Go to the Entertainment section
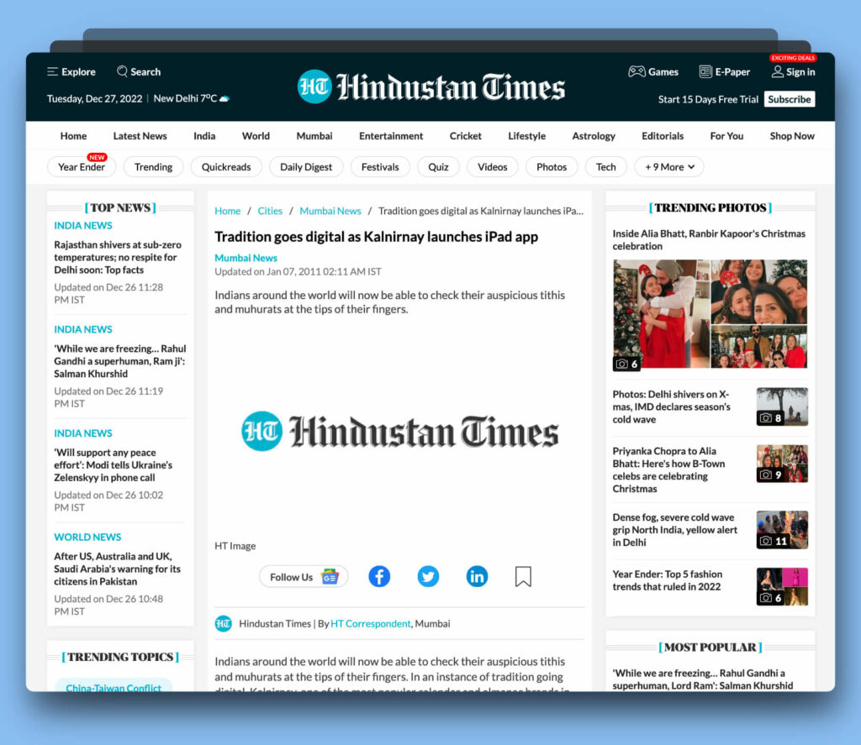Viewport: 861px width, 745px height. [391, 136]
